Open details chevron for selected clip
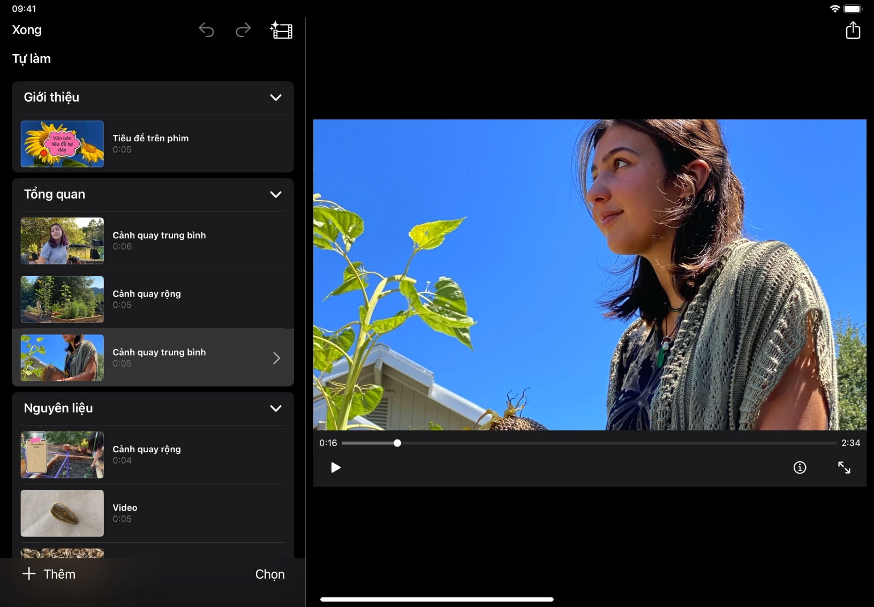Image resolution: width=874 pixels, height=607 pixels. click(276, 358)
